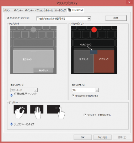Select the ThinkPad tab
134x143 pixels.
76,10
